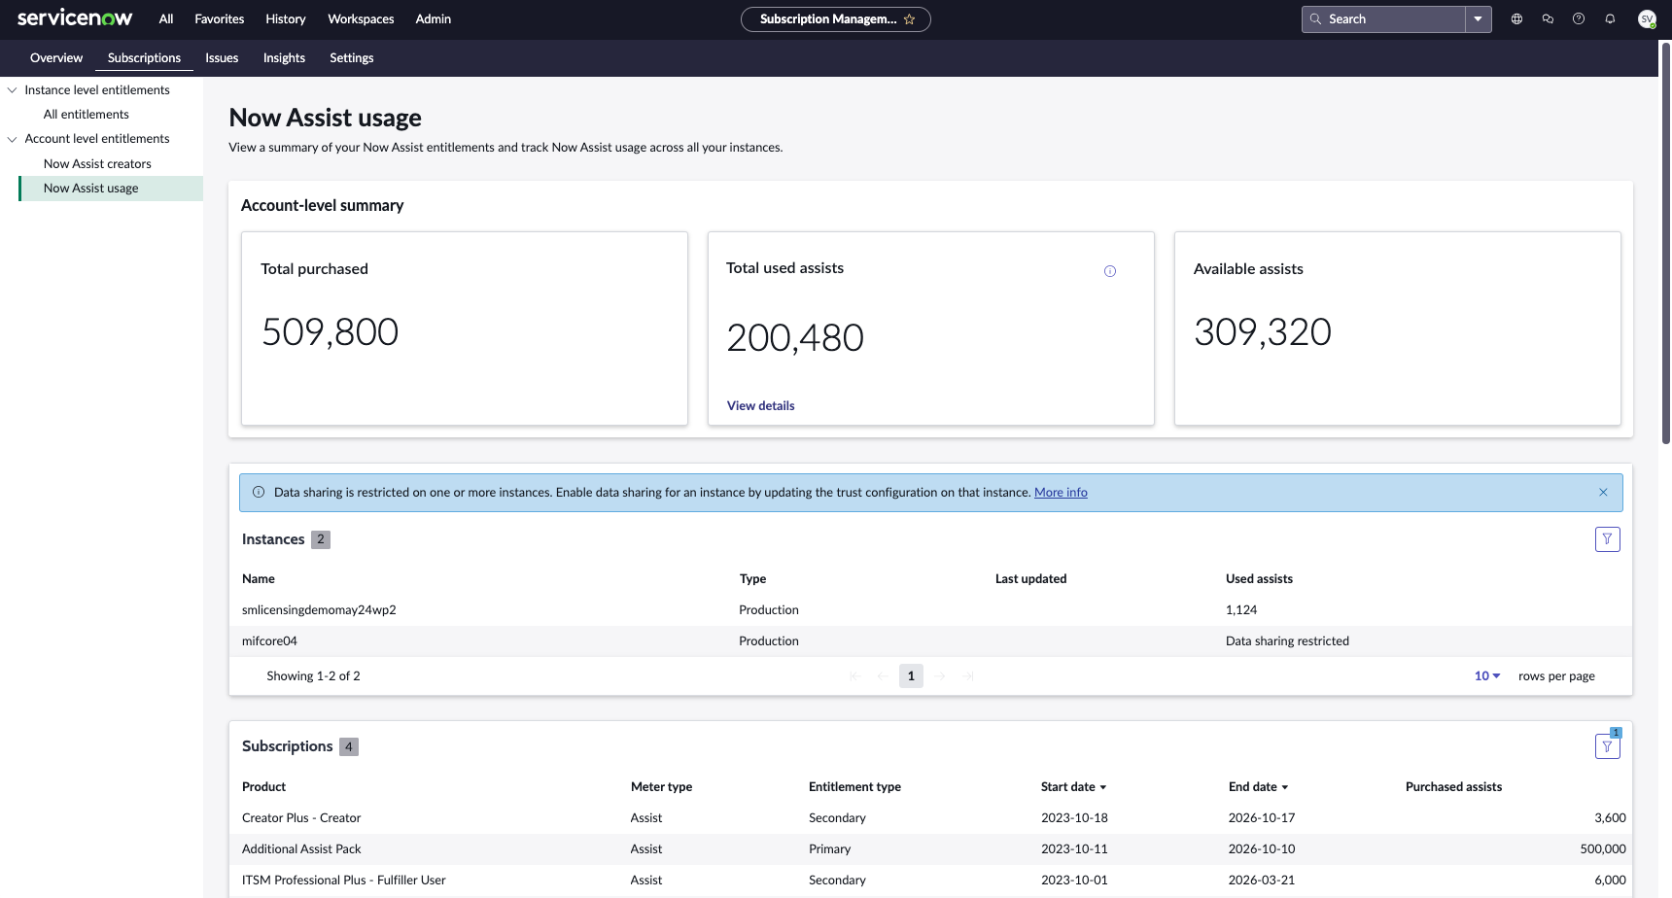Open the globe scope selector icon
This screenshot has width=1672, height=898.
pos(1516,18)
